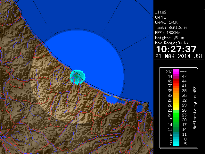Click the '---' legend upper bound label

click(183, 72)
